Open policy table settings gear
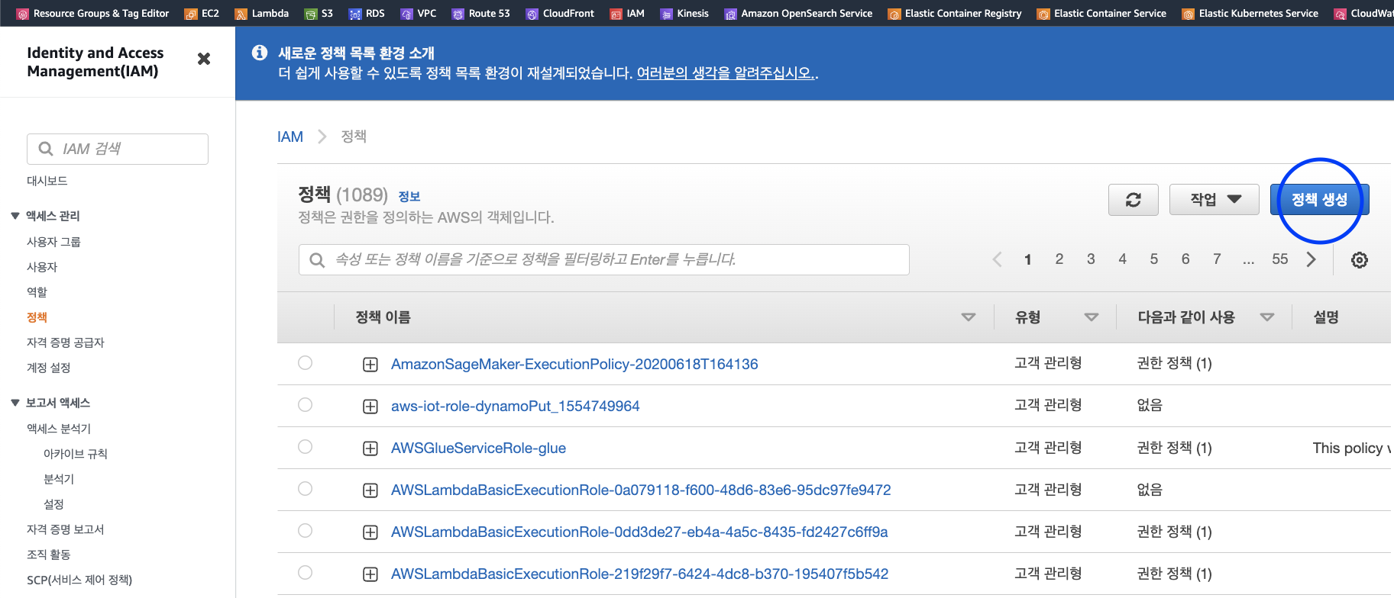The image size is (1394, 598). [x=1360, y=260]
